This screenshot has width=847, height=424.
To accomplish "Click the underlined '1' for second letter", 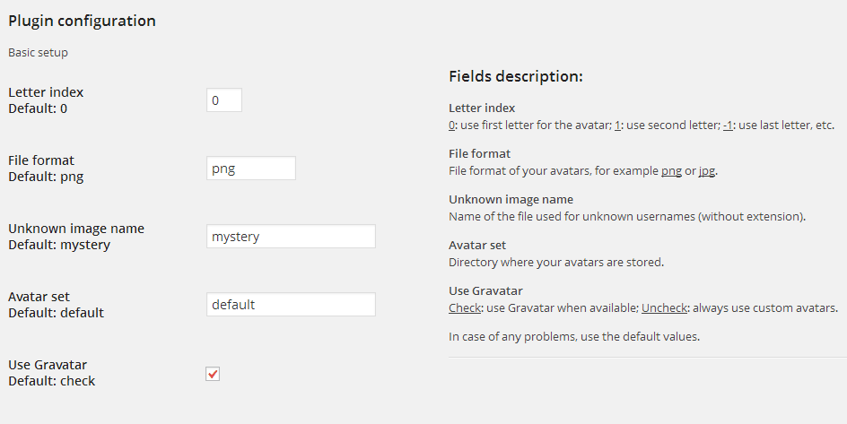I will click(618, 125).
